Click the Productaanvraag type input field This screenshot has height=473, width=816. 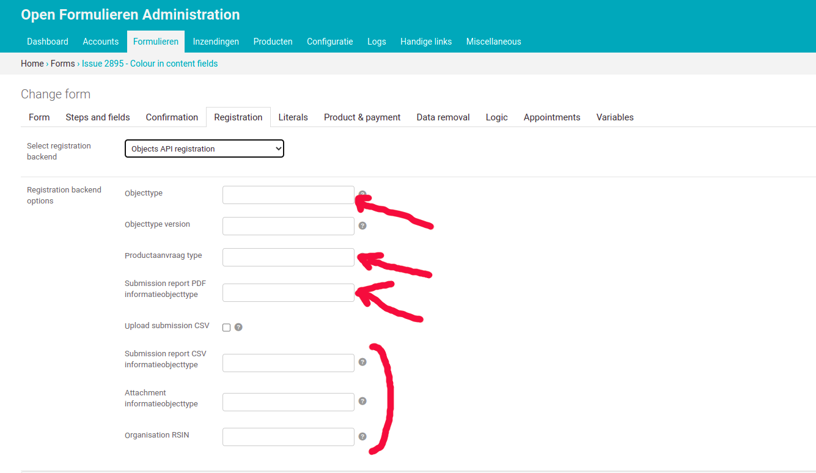pos(288,257)
